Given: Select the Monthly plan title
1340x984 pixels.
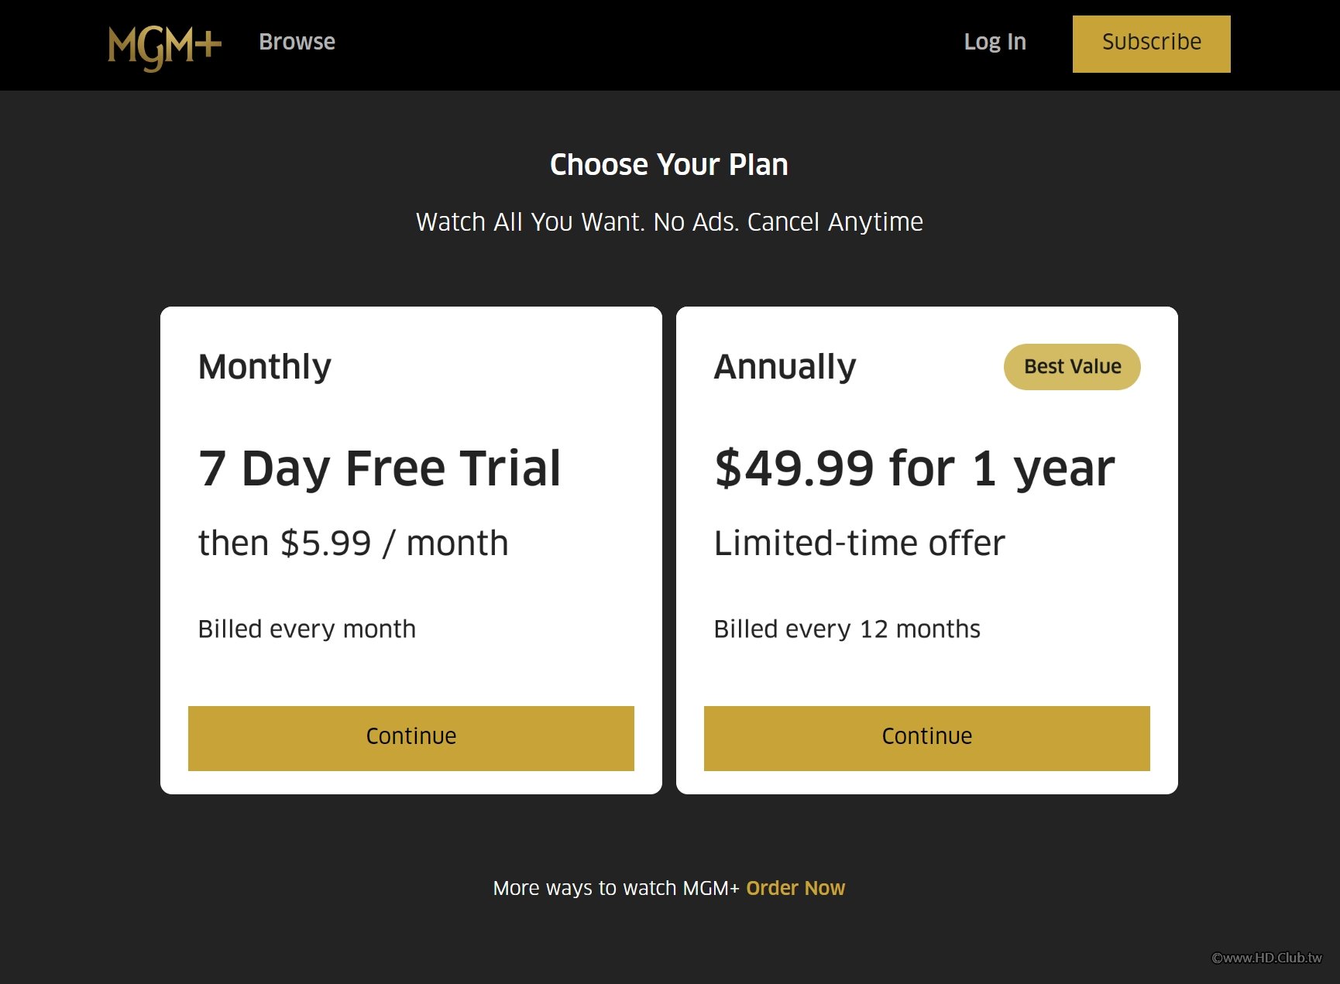Looking at the screenshot, I should (265, 367).
